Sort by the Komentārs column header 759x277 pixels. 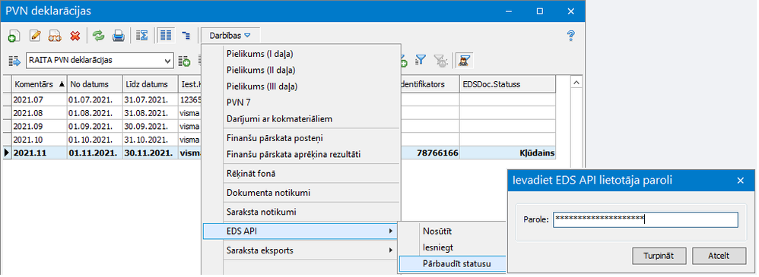(40, 84)
